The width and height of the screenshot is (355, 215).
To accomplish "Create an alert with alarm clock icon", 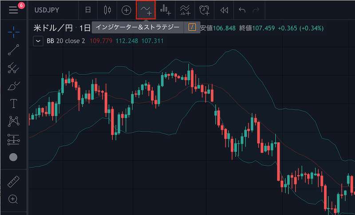I will pos(205,10).
